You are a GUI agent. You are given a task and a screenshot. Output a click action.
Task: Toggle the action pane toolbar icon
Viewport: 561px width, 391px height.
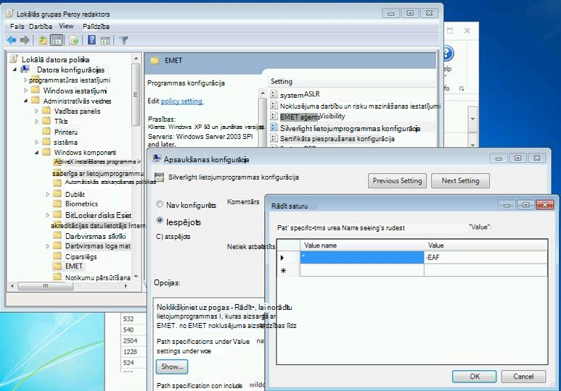tap(105, 41)
